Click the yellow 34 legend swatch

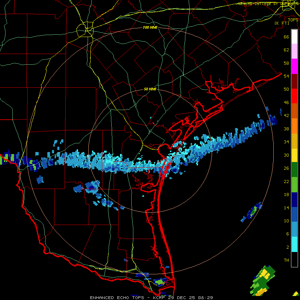pyautogui.click(x=294, y=155)
